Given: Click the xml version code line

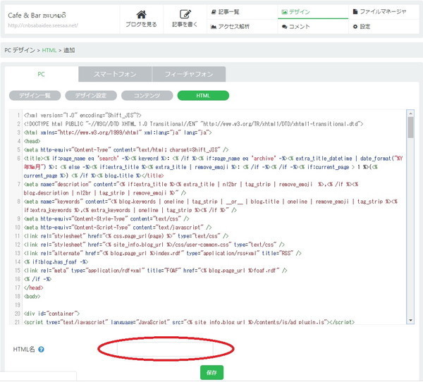Looking at the screenshot, I should point(82,115).
